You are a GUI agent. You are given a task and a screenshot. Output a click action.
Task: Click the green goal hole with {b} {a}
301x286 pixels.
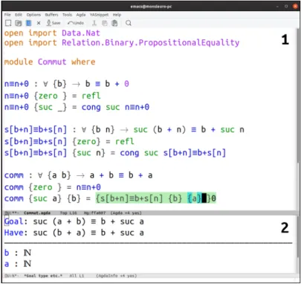tap(156, 198)
